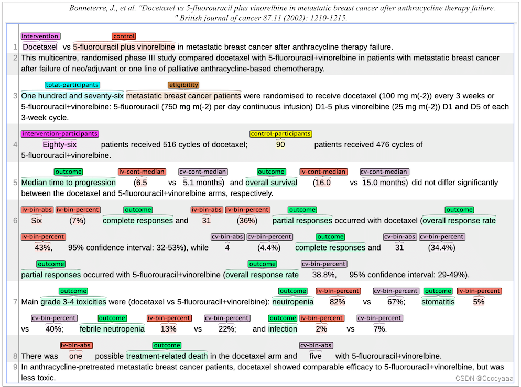Select the '13%' percent span
The image size is (521, 387).
pos(168,329)
